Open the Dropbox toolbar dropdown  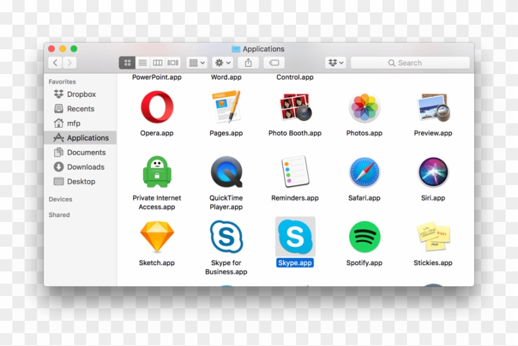(335, 62)
